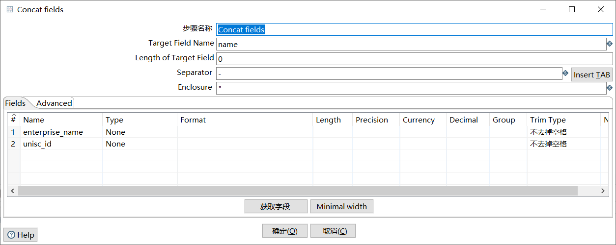
Task: Click the Trim Type column header
Action: (x=564, y=120)
